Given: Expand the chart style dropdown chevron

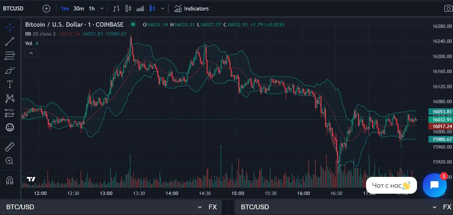Looking at the screenshot, I should pyautogui.click(x=163, y=9).
